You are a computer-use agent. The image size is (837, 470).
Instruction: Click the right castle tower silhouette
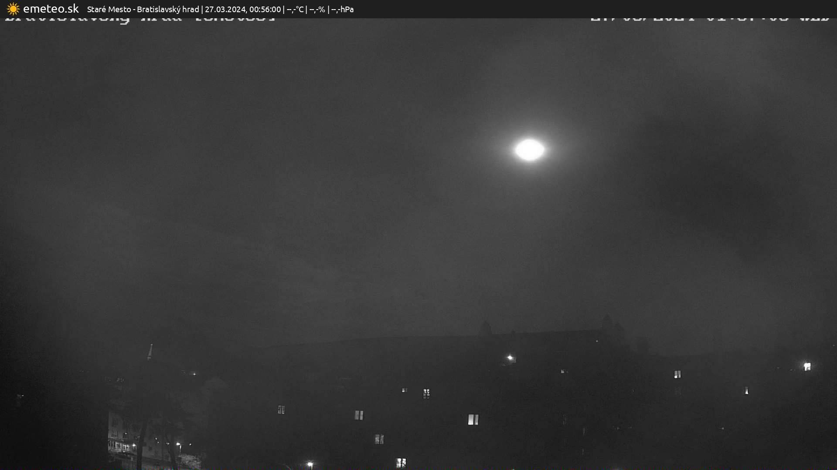pos(607,324)
